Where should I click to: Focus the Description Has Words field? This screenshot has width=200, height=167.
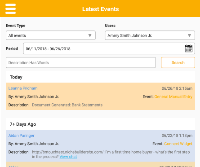(81, 62)
